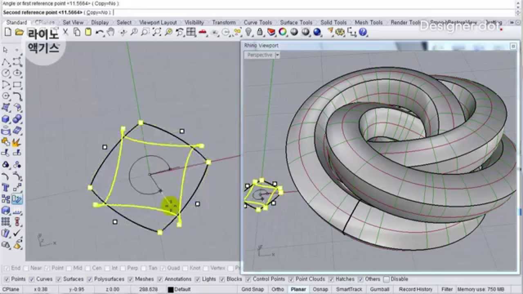Screen dimensions: 523x294
Task: Click the Zoom Extents icon
Action: tap(156, 32)
